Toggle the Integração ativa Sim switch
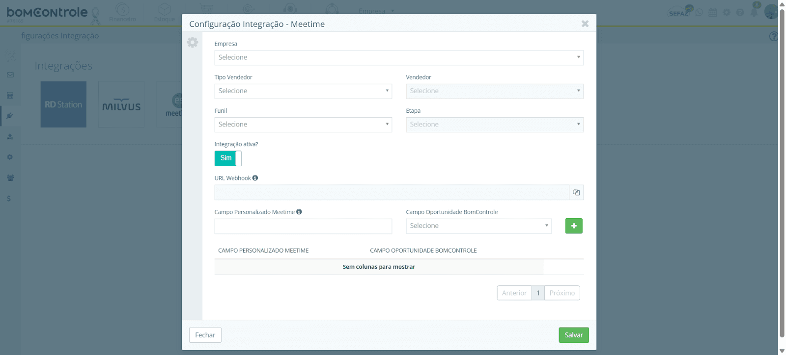This screenshot has width=786, height=355. click(228, 158)
